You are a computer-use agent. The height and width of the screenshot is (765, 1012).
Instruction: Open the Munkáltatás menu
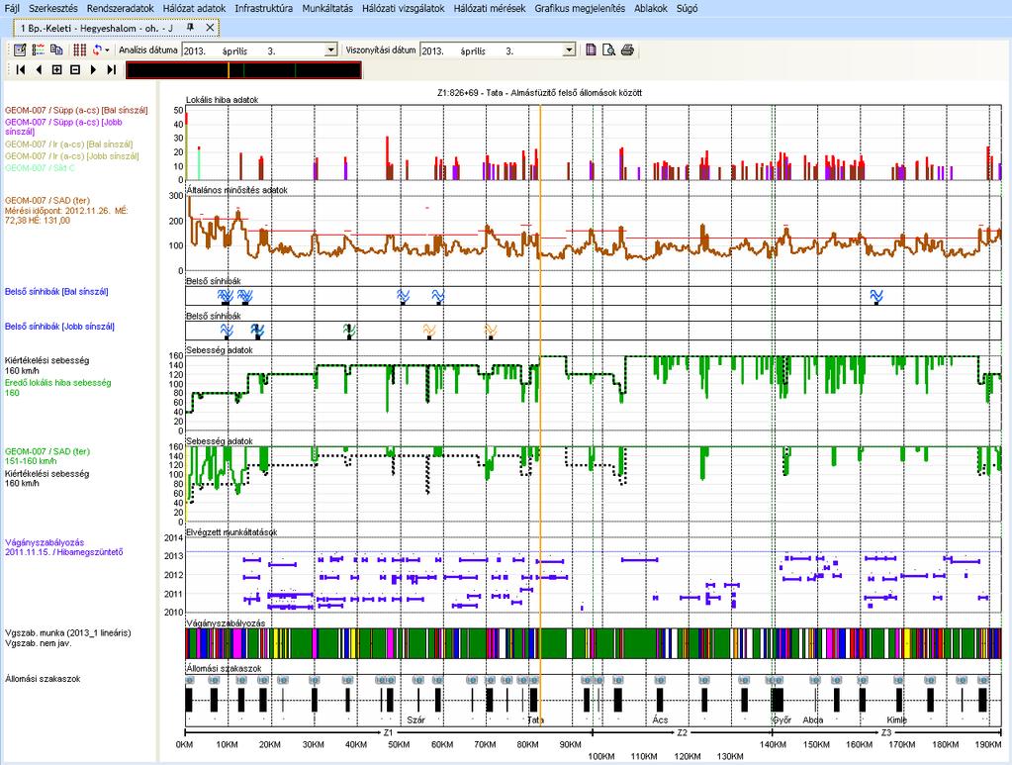pyautogui.click(x=327, y=8)
